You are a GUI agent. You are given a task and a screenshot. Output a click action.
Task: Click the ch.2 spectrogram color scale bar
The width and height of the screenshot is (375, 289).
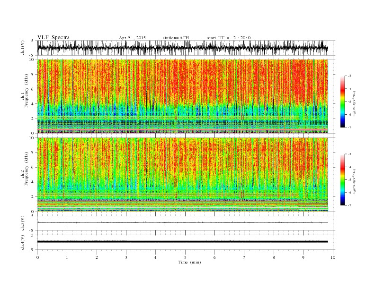(342, 180)
